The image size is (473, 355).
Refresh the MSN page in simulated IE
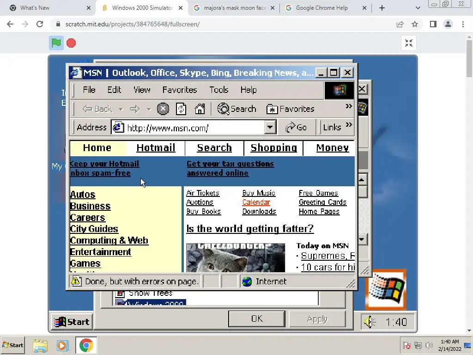point(181,109)
